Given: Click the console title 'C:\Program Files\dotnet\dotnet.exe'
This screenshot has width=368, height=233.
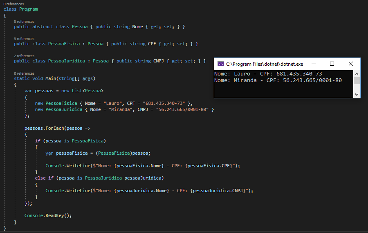Looking at the screenshot, I should click(265, 64).
